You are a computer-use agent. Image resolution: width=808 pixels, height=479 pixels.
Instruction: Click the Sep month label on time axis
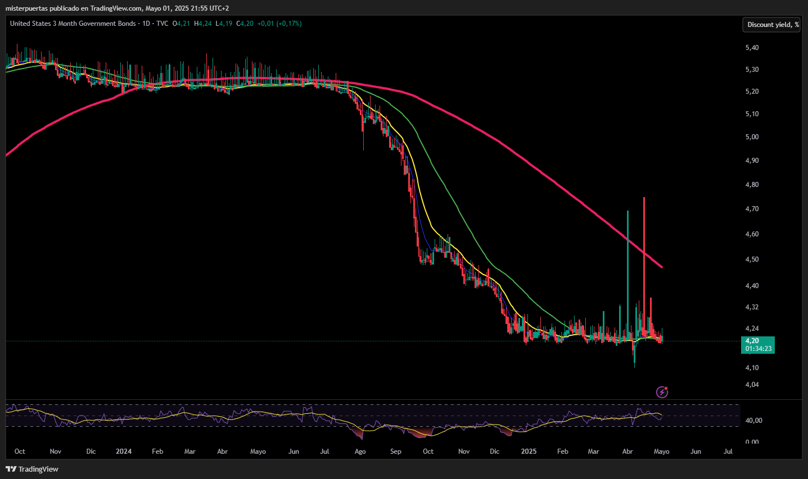(396, 451)
